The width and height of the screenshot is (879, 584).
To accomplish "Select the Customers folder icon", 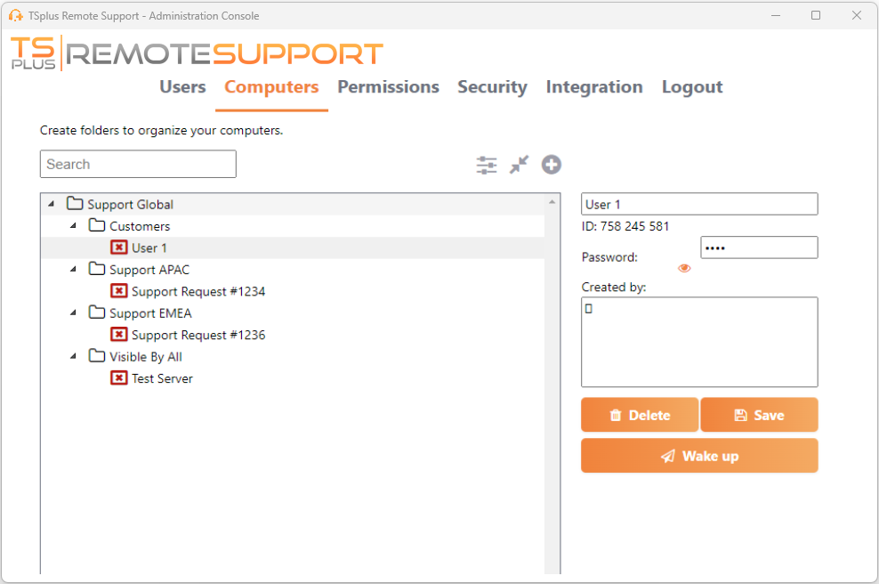I will (100, 225).
